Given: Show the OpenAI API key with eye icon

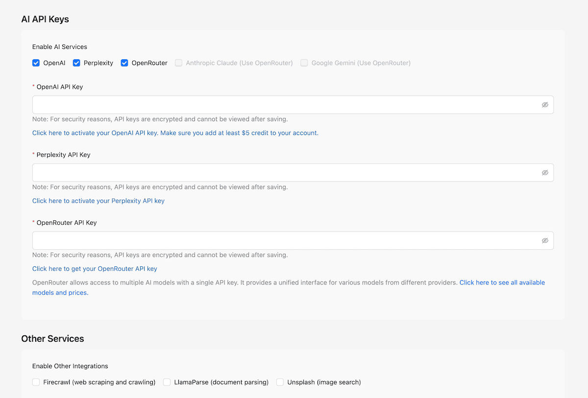Looking at the screenshot, I should [545, 105].
